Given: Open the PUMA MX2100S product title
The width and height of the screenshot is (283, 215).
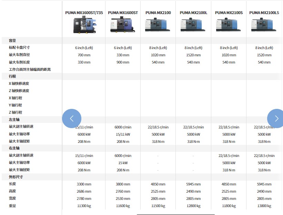Looking at the screenshot, I should coord(229,13).
